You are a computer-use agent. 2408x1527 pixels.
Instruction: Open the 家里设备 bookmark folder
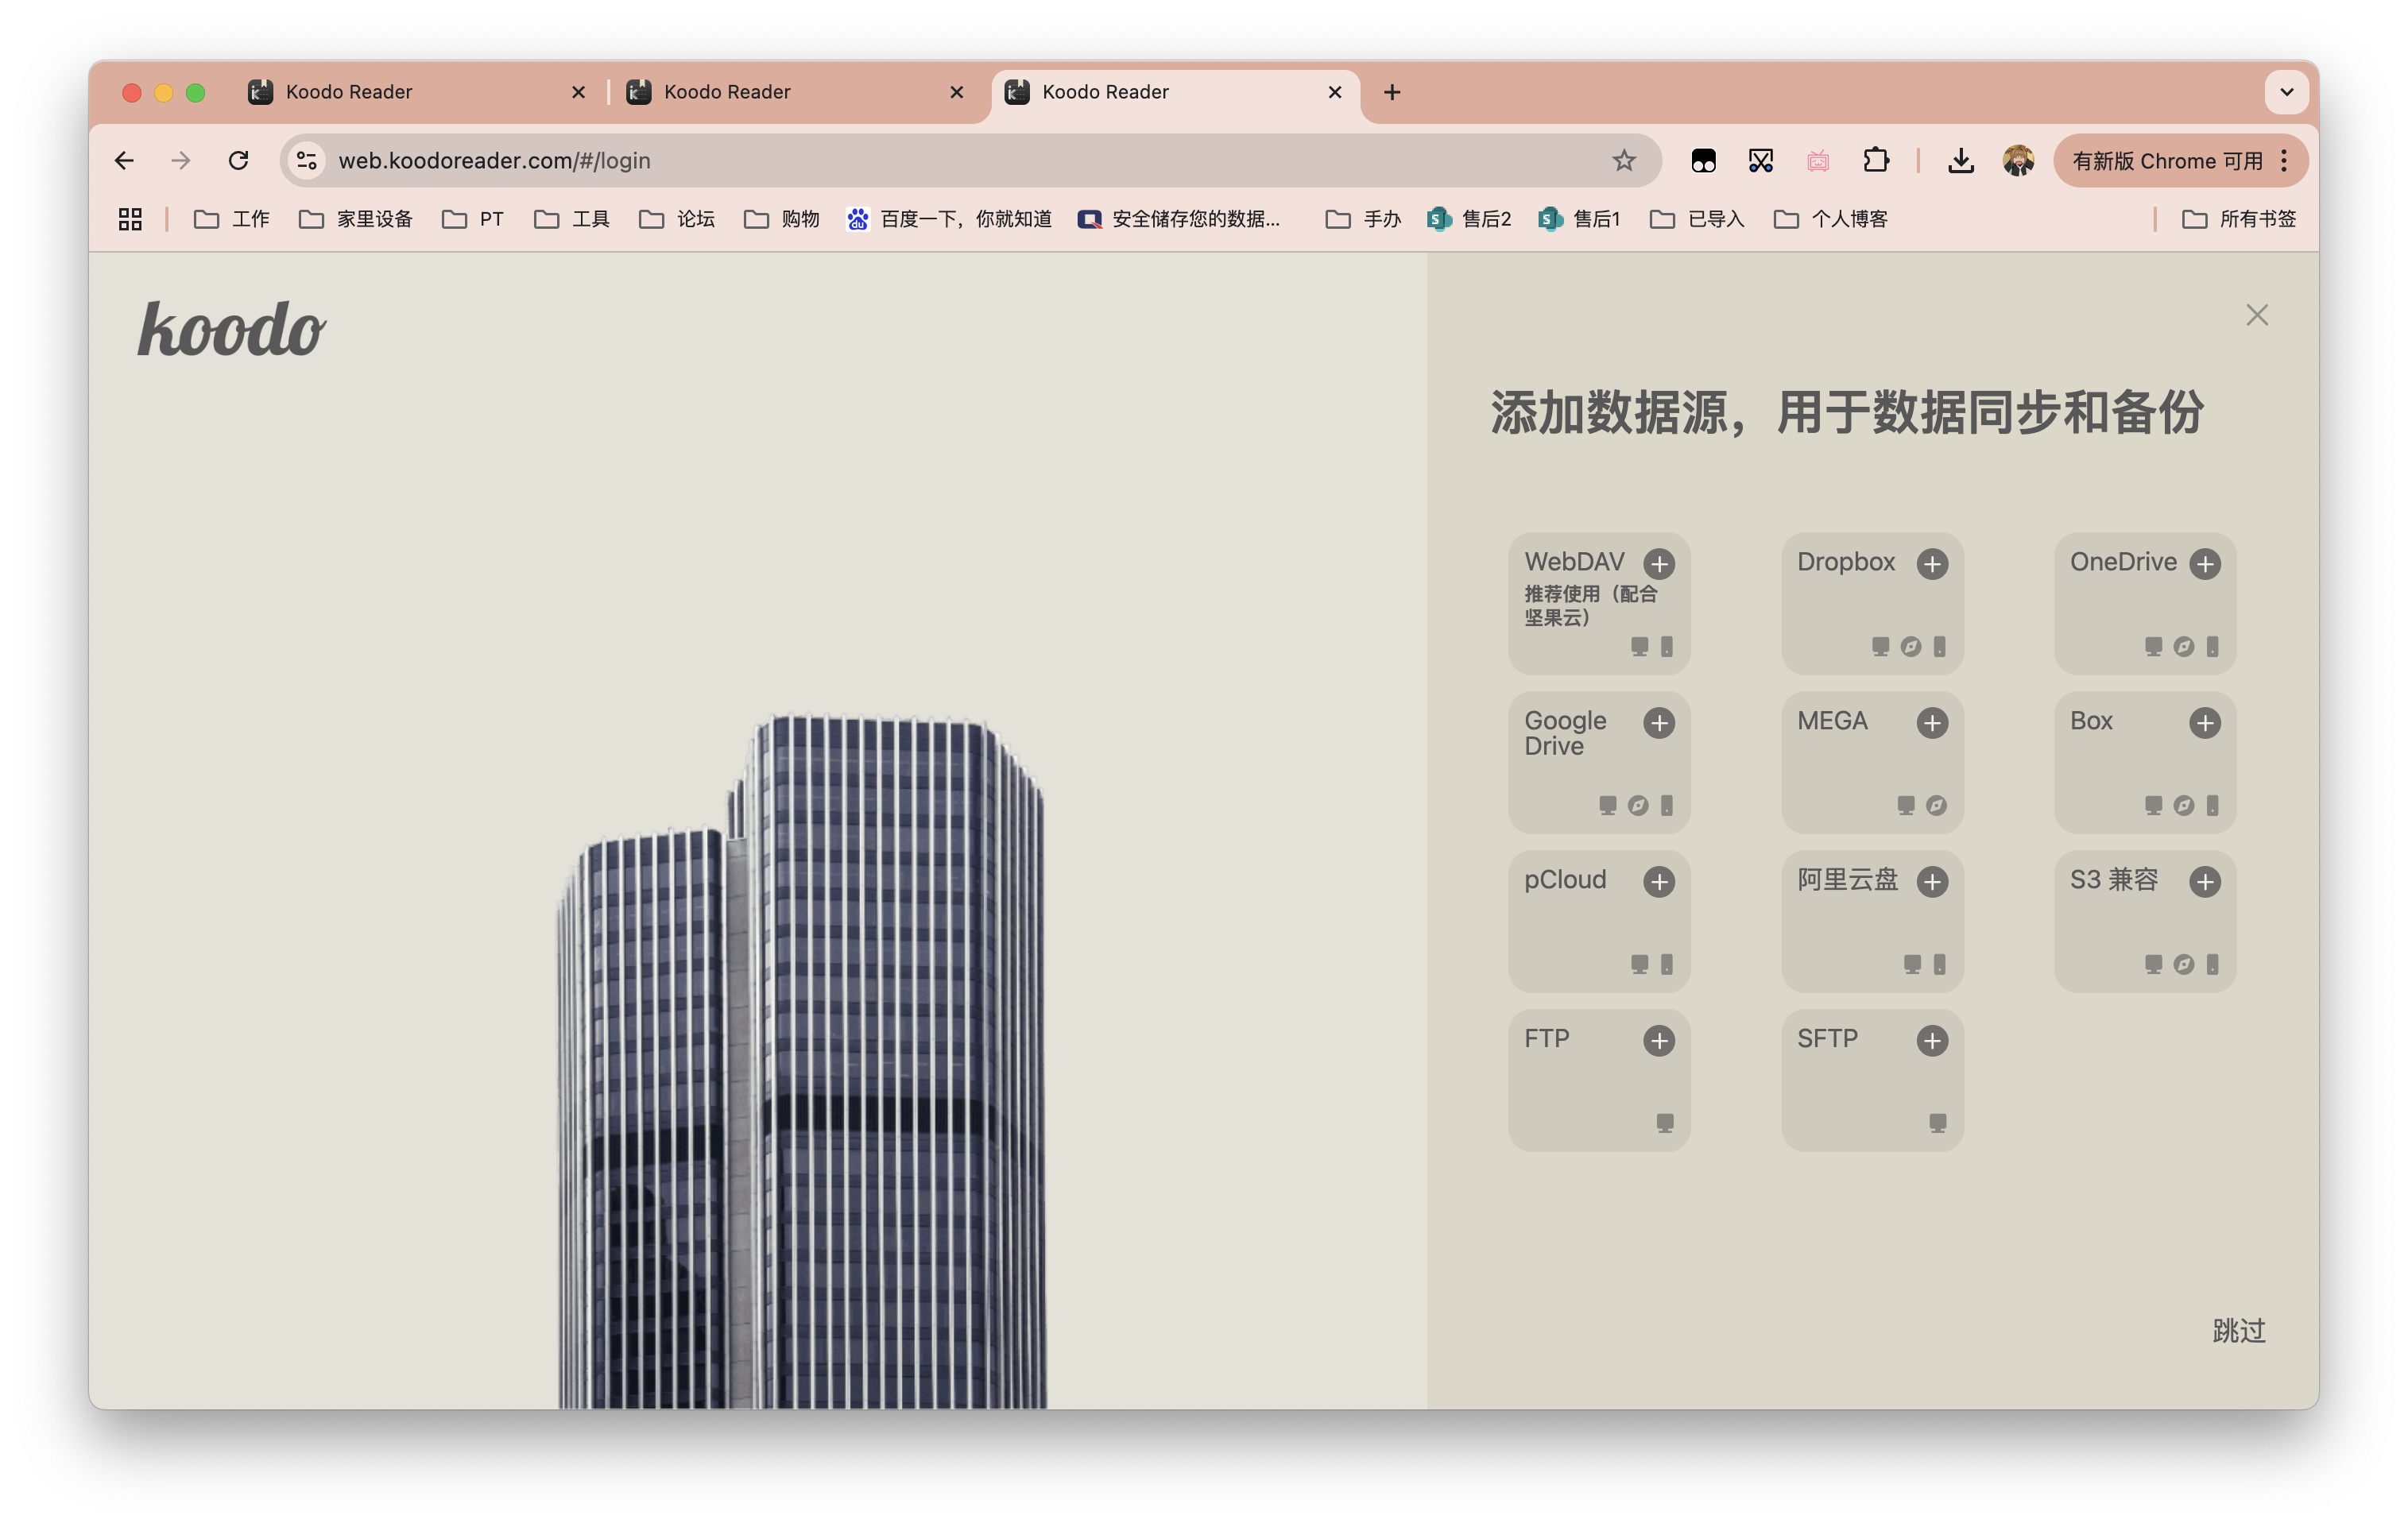[356, 219]
